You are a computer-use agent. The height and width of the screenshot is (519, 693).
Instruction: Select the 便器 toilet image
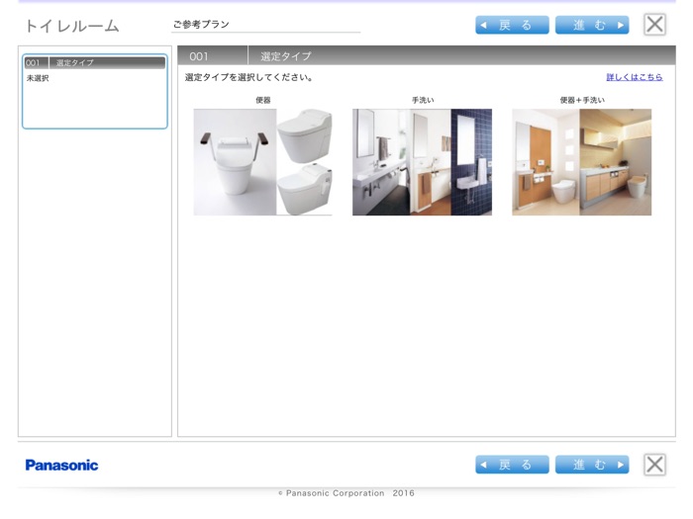click(262, 162)
